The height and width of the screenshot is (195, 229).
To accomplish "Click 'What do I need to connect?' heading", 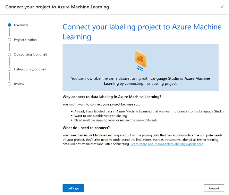I will point(86,128).
